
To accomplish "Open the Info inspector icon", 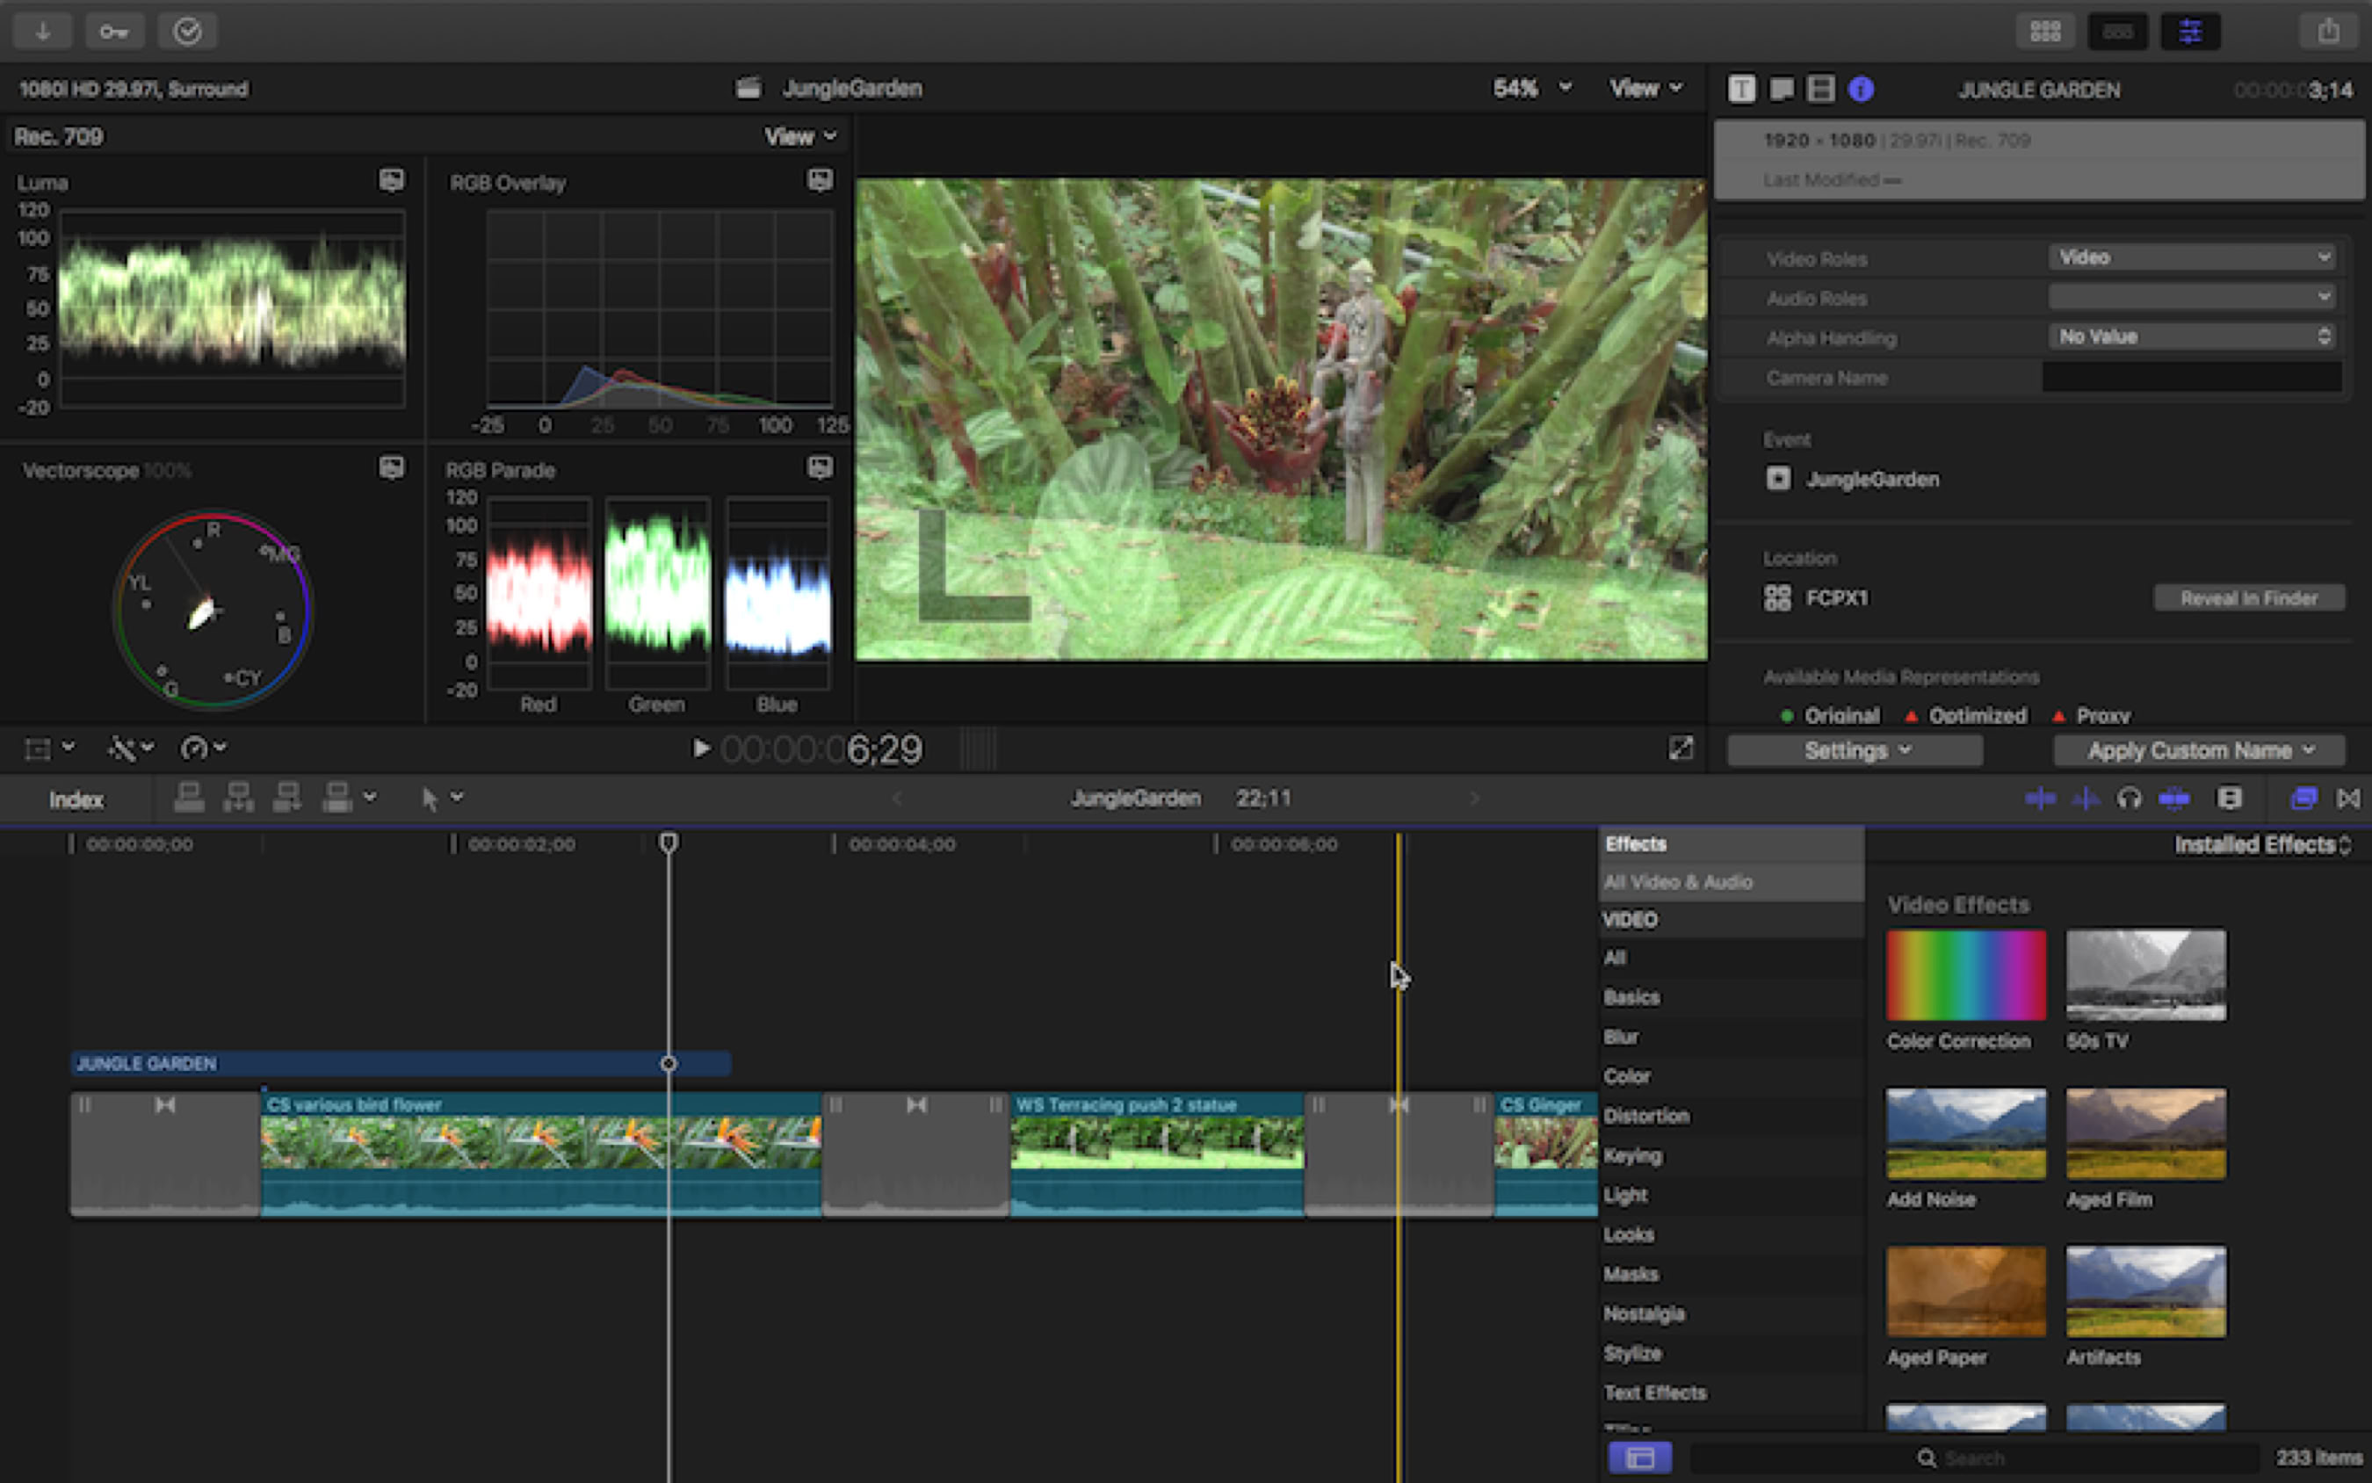I will tap(1860, 90).
